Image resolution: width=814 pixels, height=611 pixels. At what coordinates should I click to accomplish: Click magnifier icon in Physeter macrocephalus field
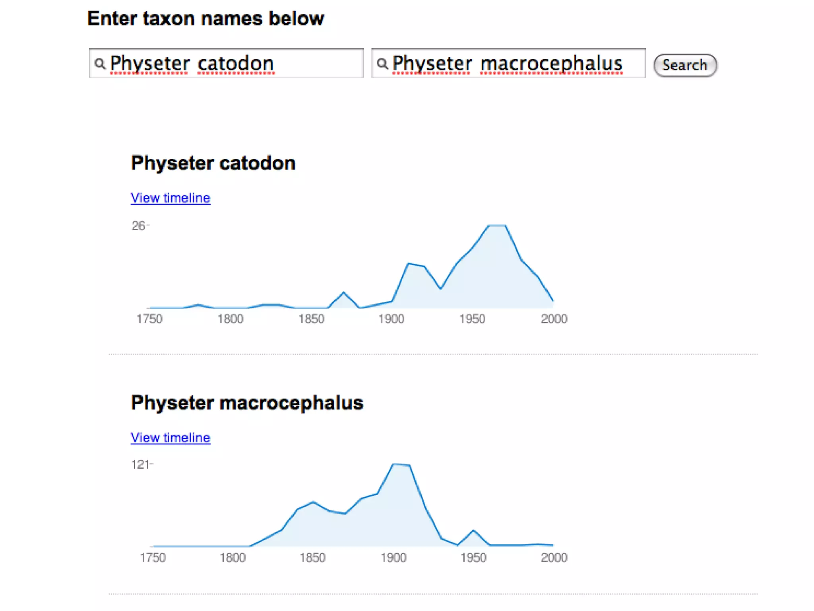pos(382,64)
